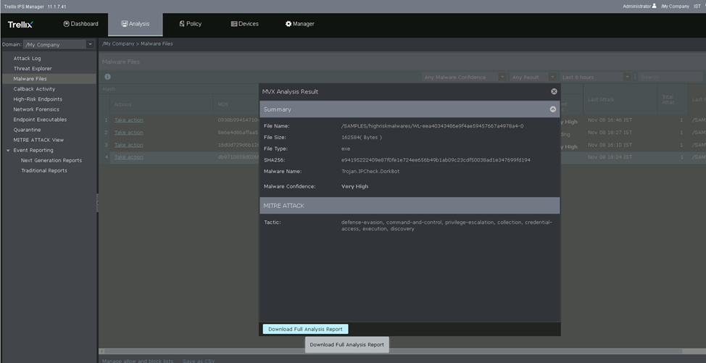Image resolution: width=706 pixels, height=363 pixels.
Task: Collapse the Event Reporting tree node
Action: 8,150
